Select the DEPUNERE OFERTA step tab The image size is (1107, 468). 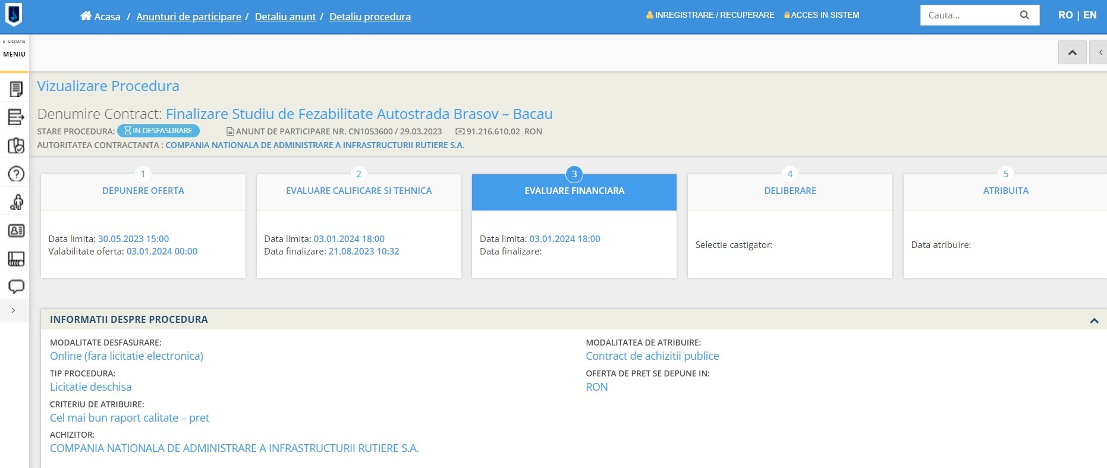(x=143, y=191)
